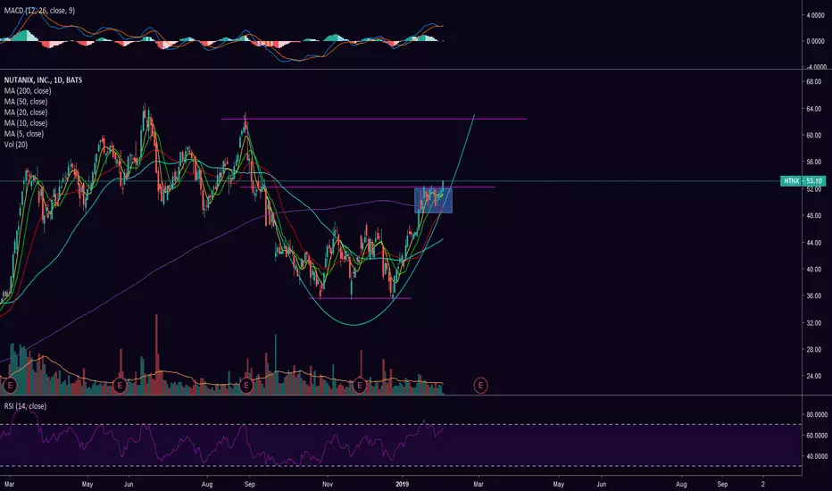Click the MACD 0.0000 scale value
The image size is (832, 491).
pyautogui.click(x=816, y=41)
